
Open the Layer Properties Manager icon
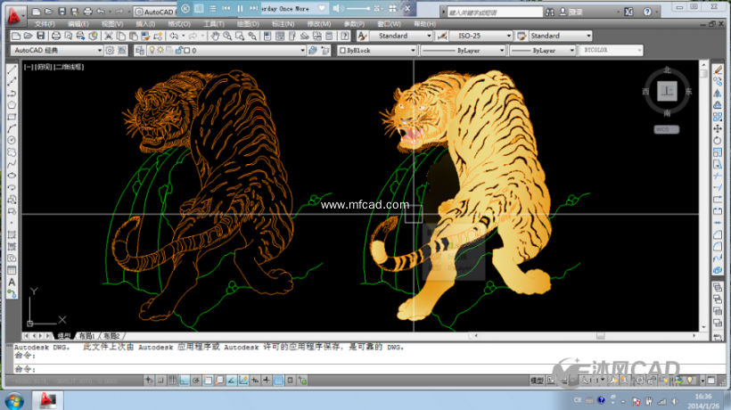(x=139, y=50)
